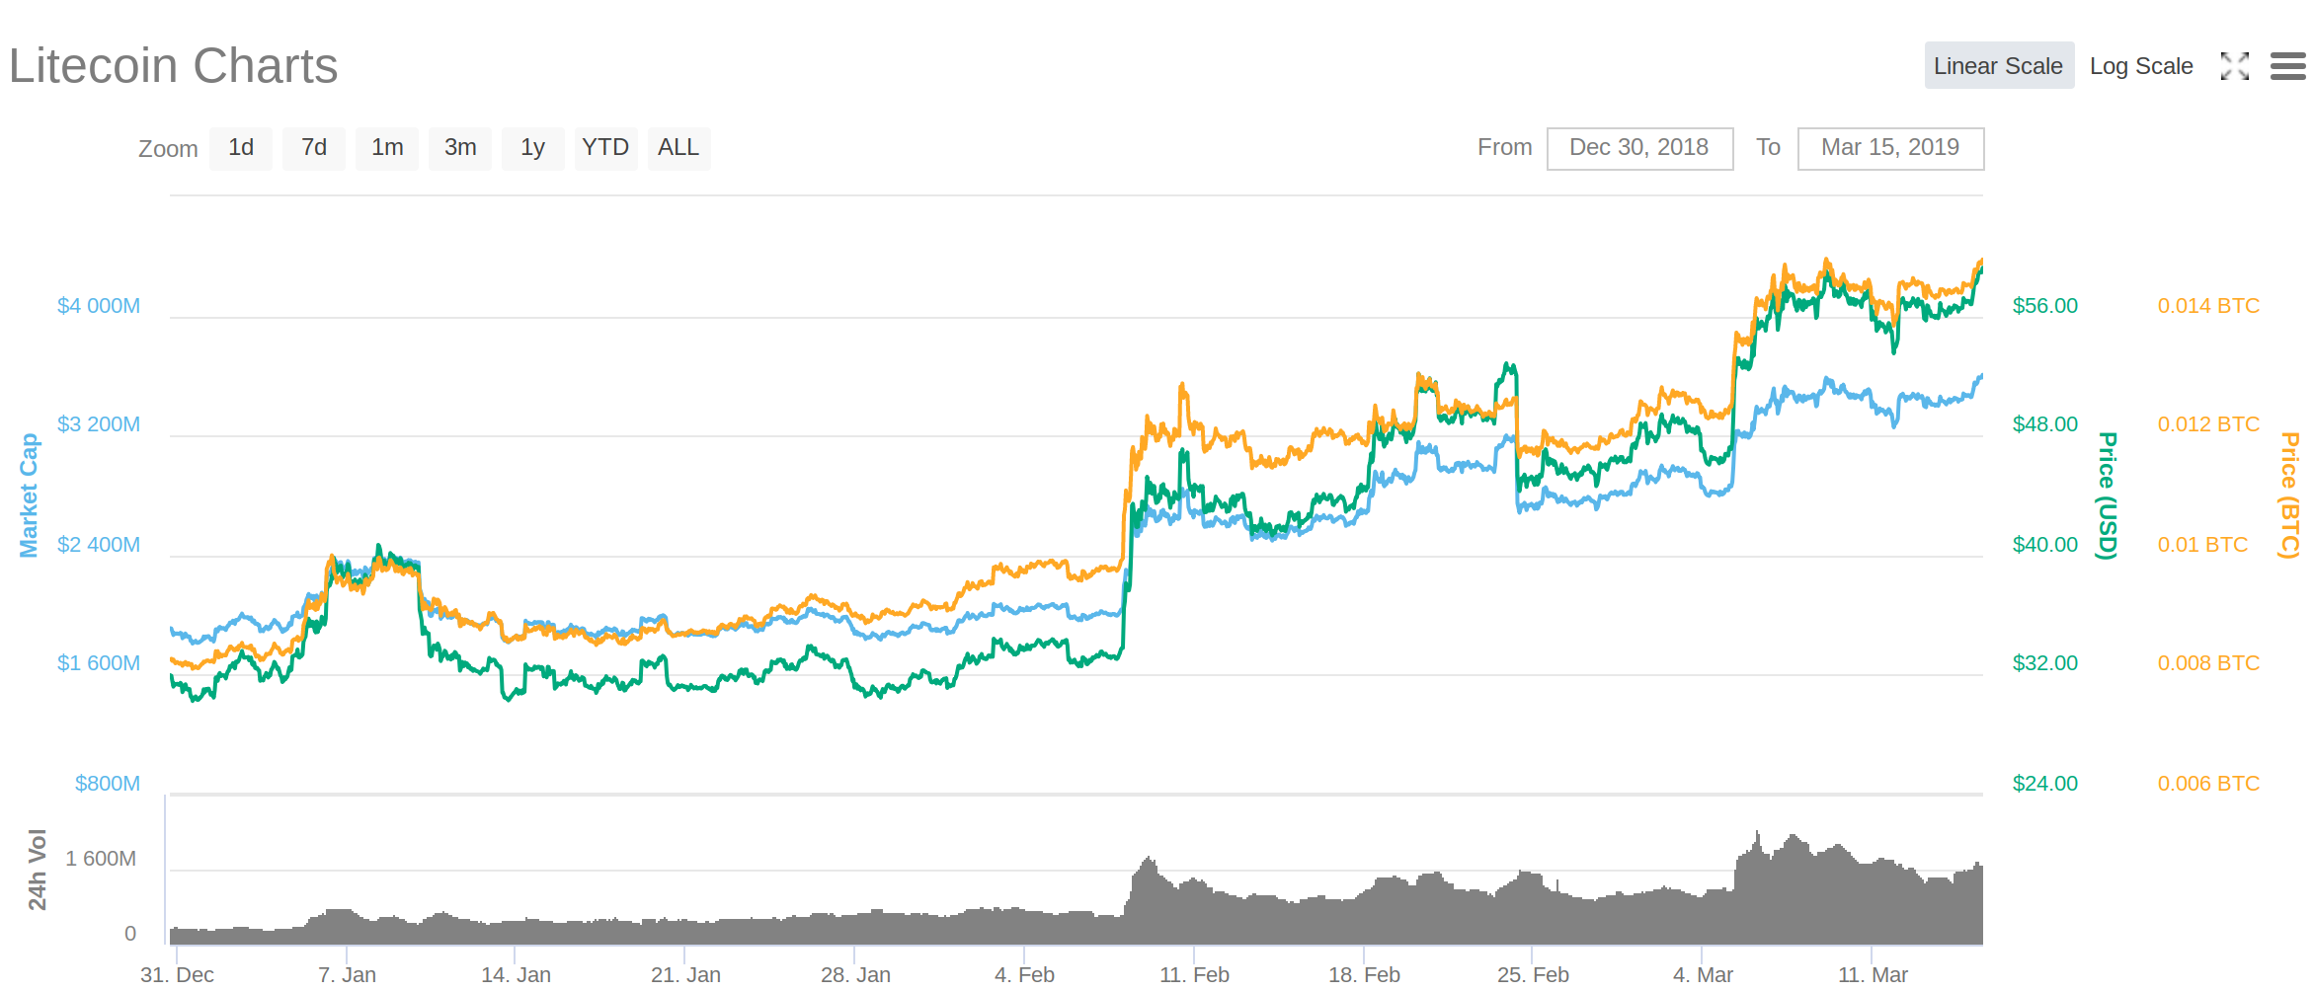Click the $3 200M market cap label

point(99,424)
